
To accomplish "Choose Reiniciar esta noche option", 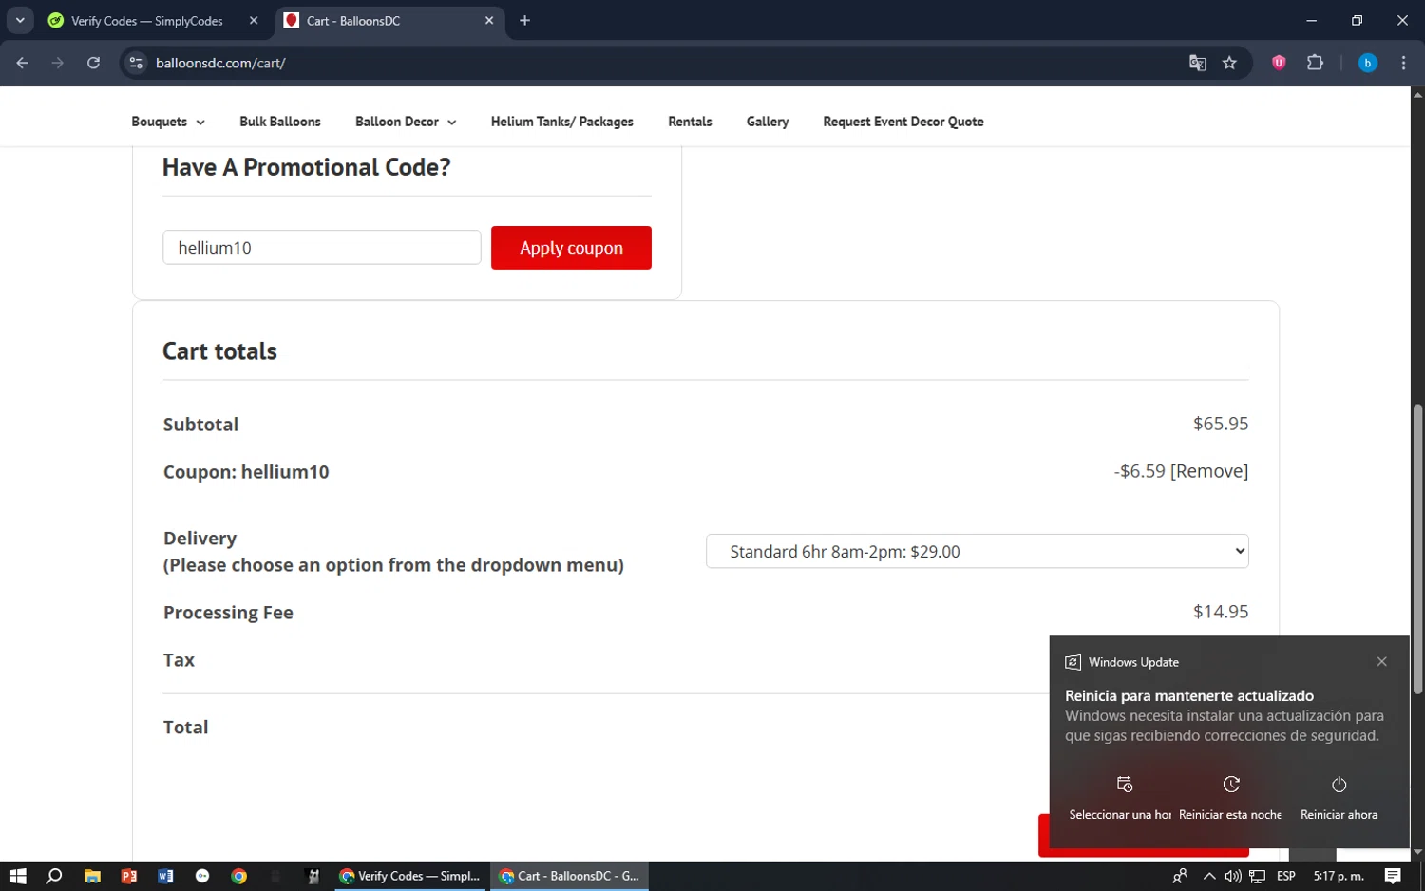I will pyautogui.click(x=1230, y=798).
